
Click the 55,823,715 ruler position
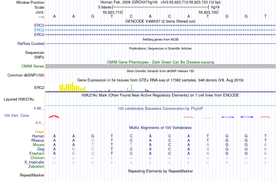coord(112,12)
